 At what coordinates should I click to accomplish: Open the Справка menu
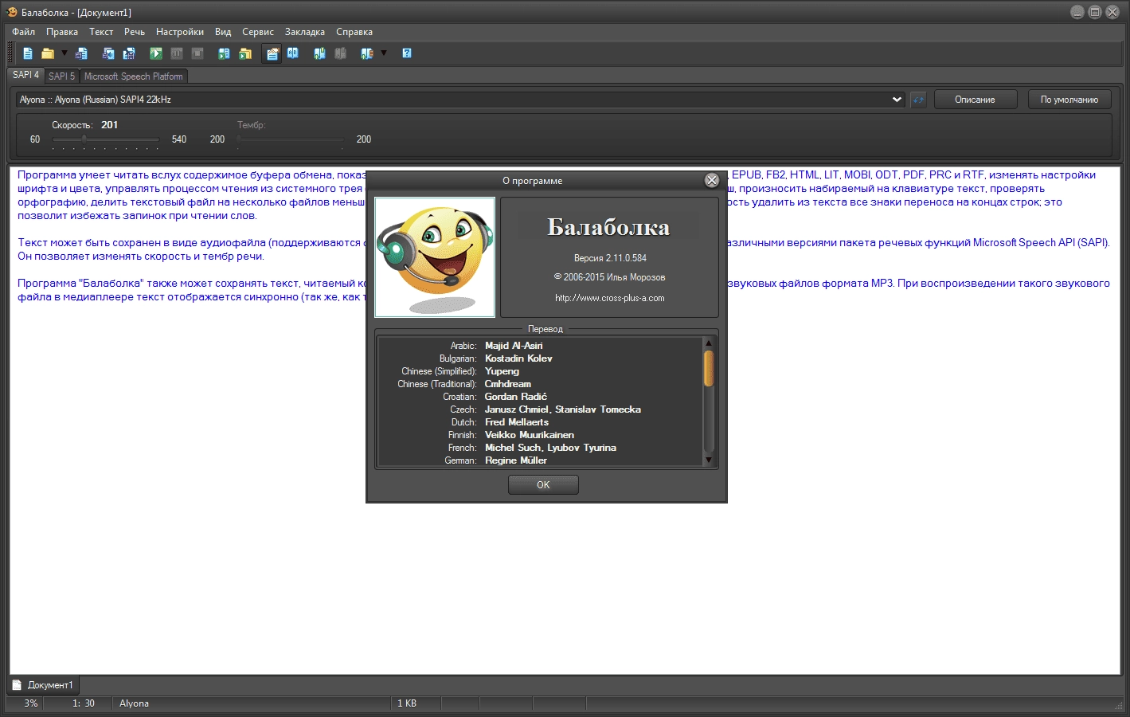354,32
